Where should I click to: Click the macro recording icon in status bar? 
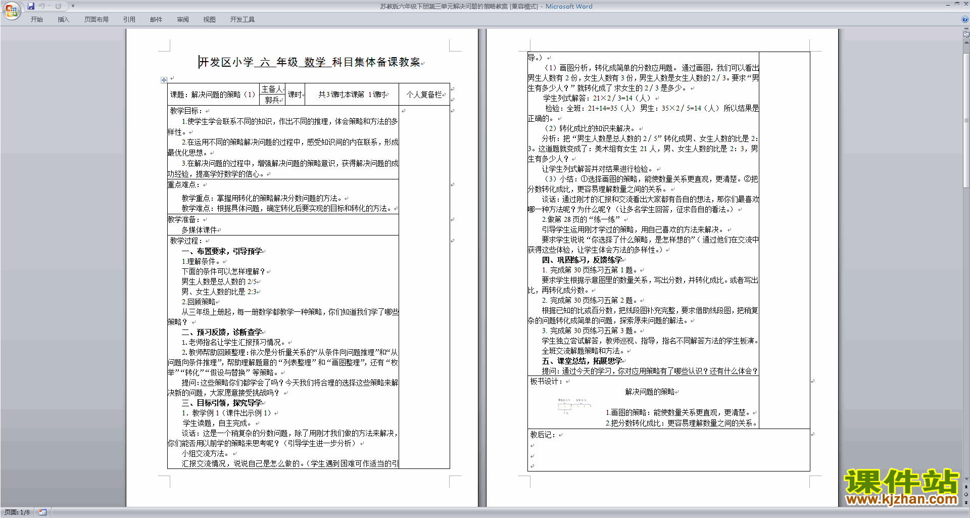pos(43,512)
